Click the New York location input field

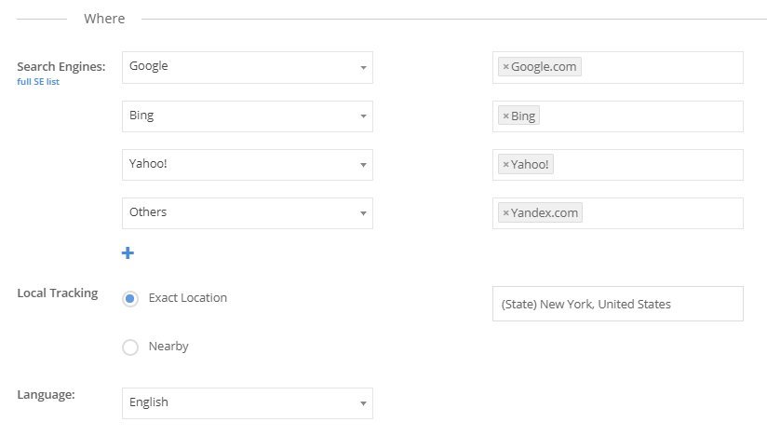click(618, 304)
